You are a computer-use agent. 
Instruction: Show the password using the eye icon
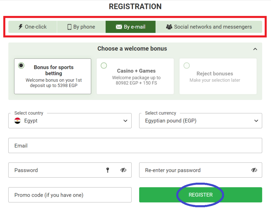[x=123, y=170]
